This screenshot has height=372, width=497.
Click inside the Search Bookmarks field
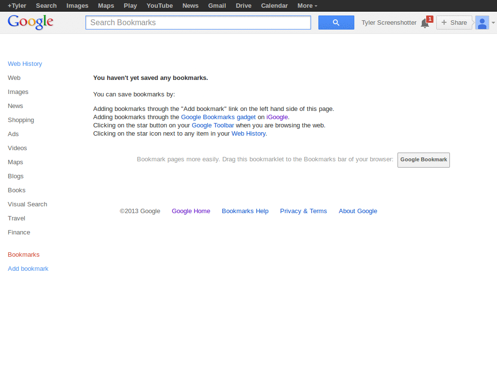tap(198, 22)
